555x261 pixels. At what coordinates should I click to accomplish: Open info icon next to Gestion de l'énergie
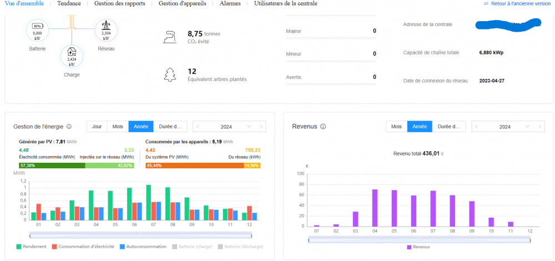click(x=68, y=127)
